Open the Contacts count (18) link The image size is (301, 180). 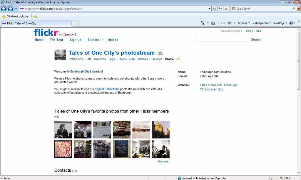(74, 171)
